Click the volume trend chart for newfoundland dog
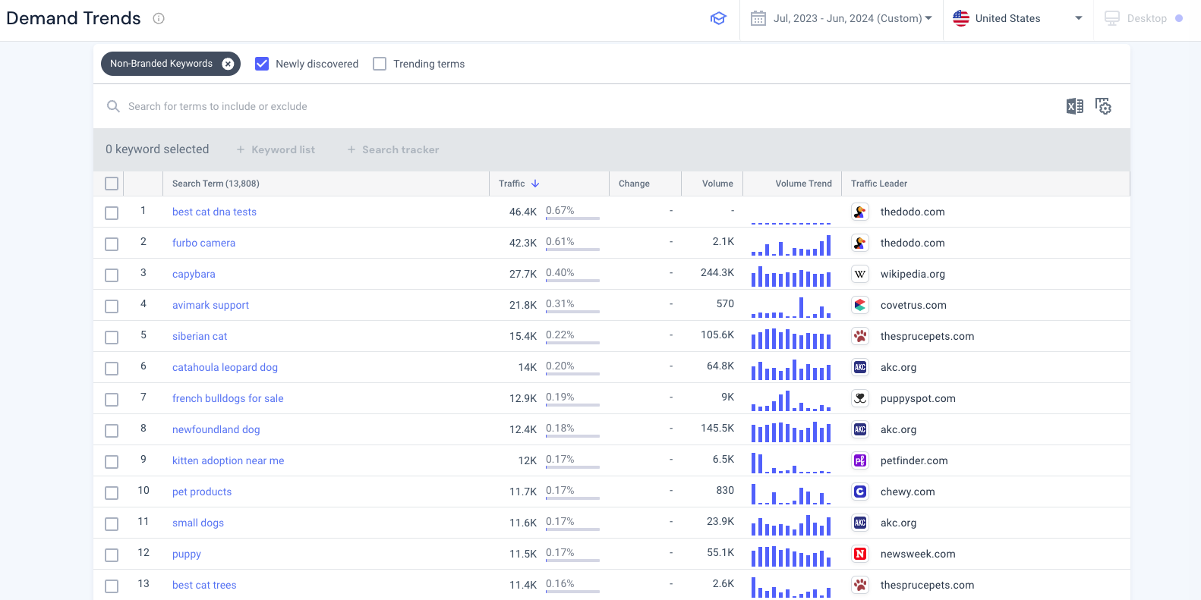1201x600 pixels. [791, 432]
